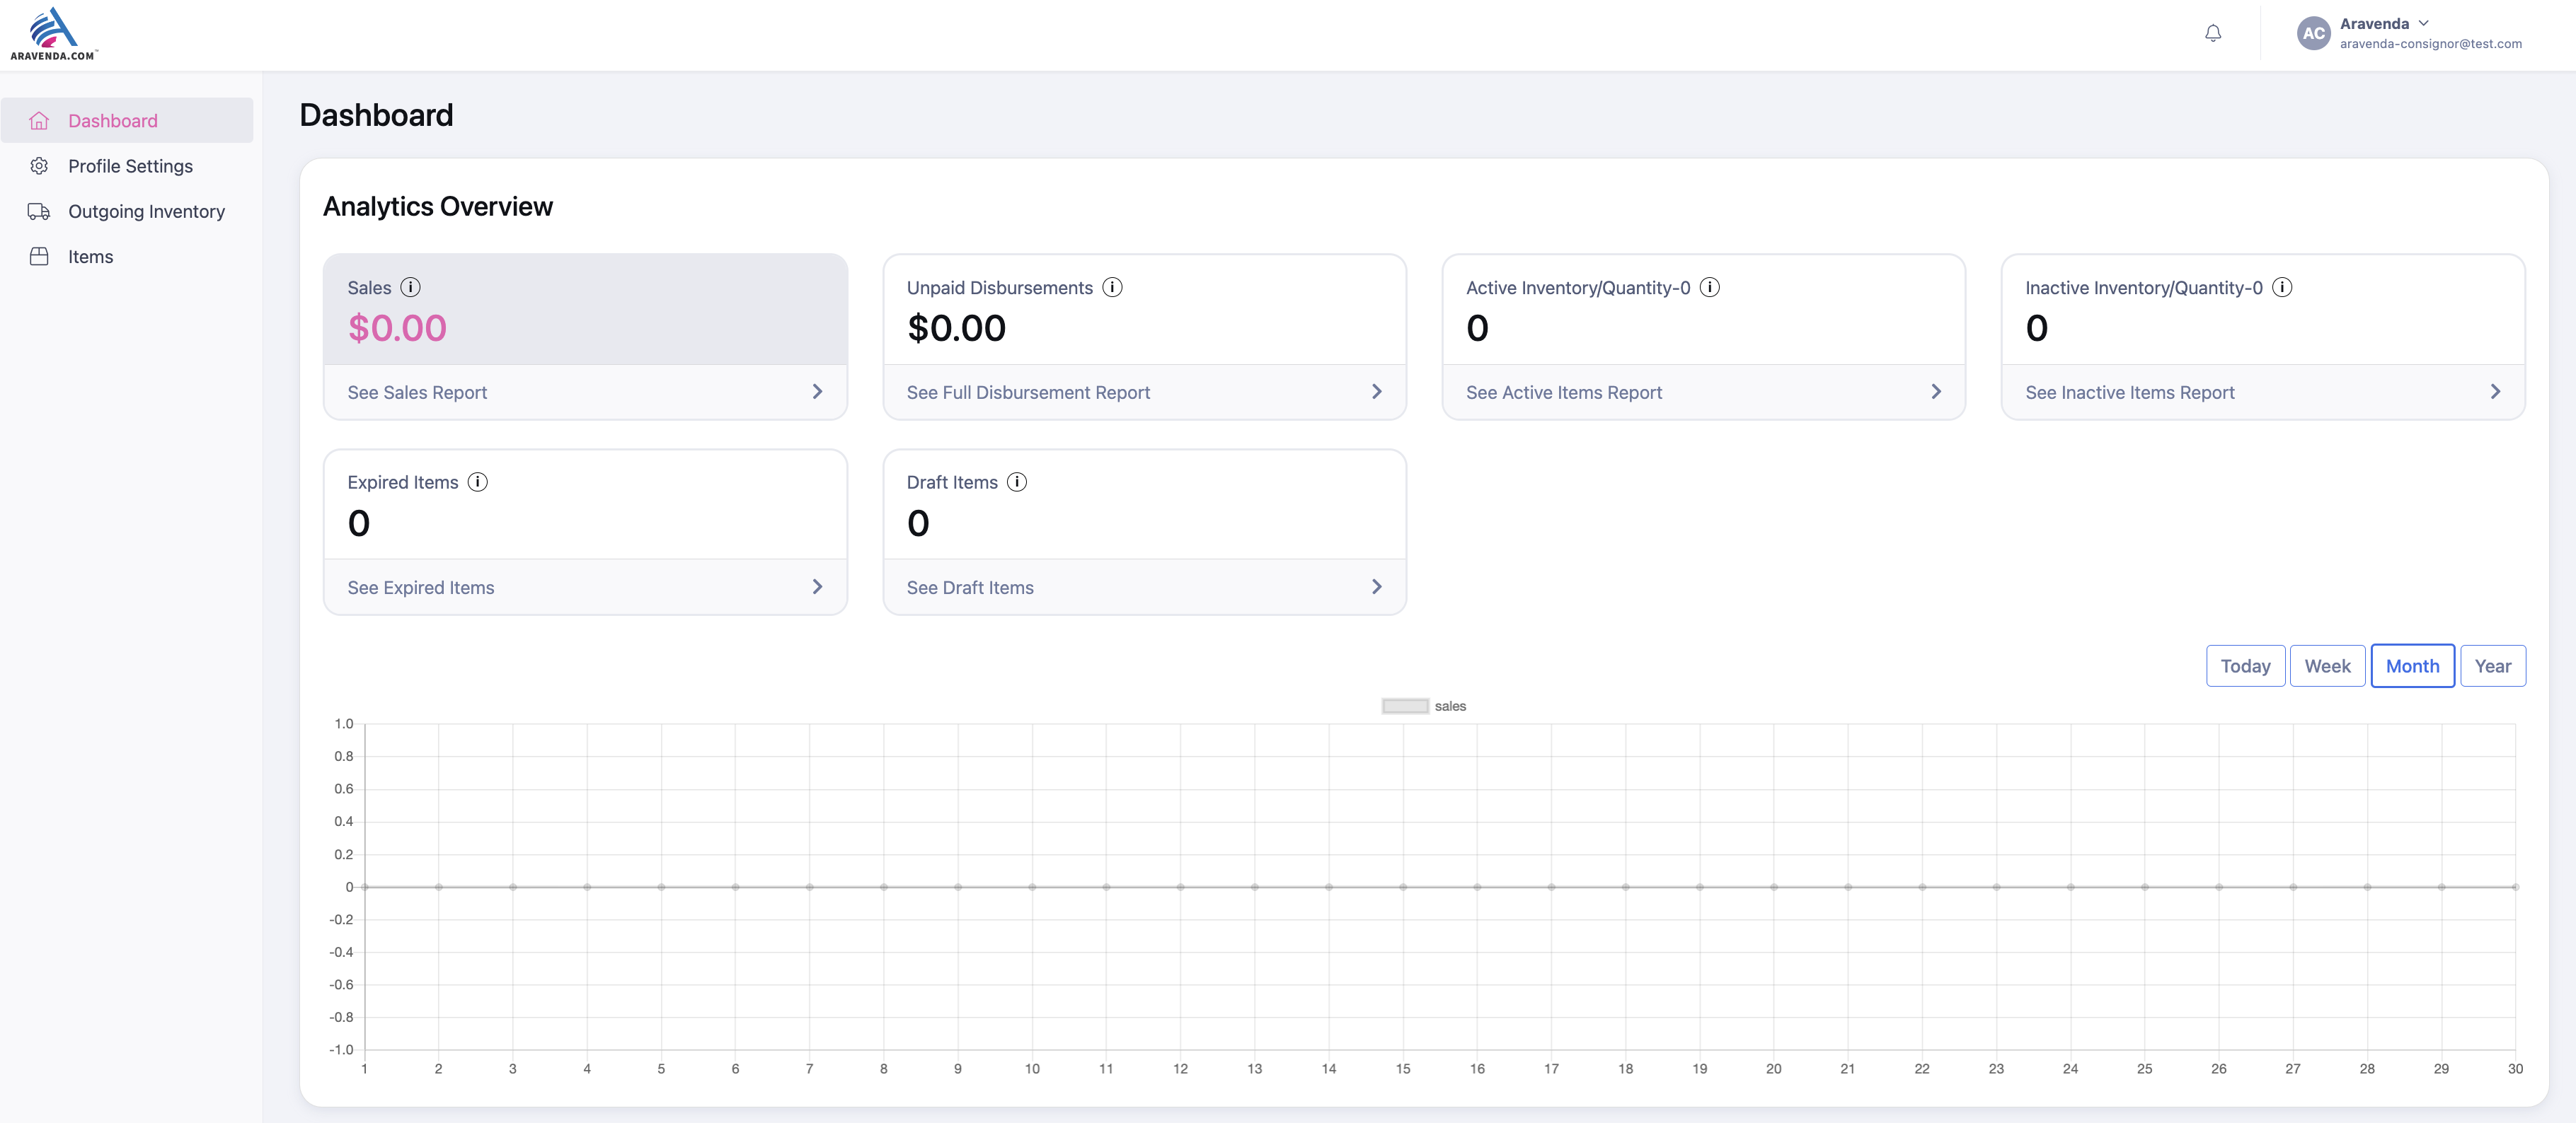Switch chart range to Year
The image size is (2576, 1123).
[2492, 666]
